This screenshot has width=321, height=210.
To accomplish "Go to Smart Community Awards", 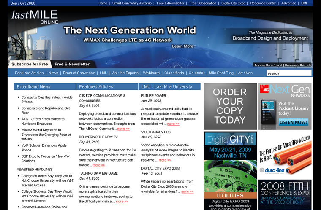I will pos(132,3).
